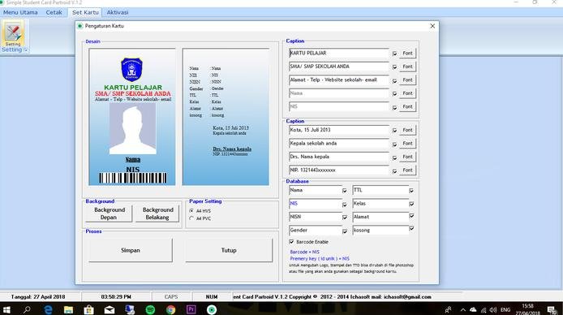Viewport: 563px width, 315px height.
Task: Open the Action Center notifications icon
Action: [x=552, y=309]
